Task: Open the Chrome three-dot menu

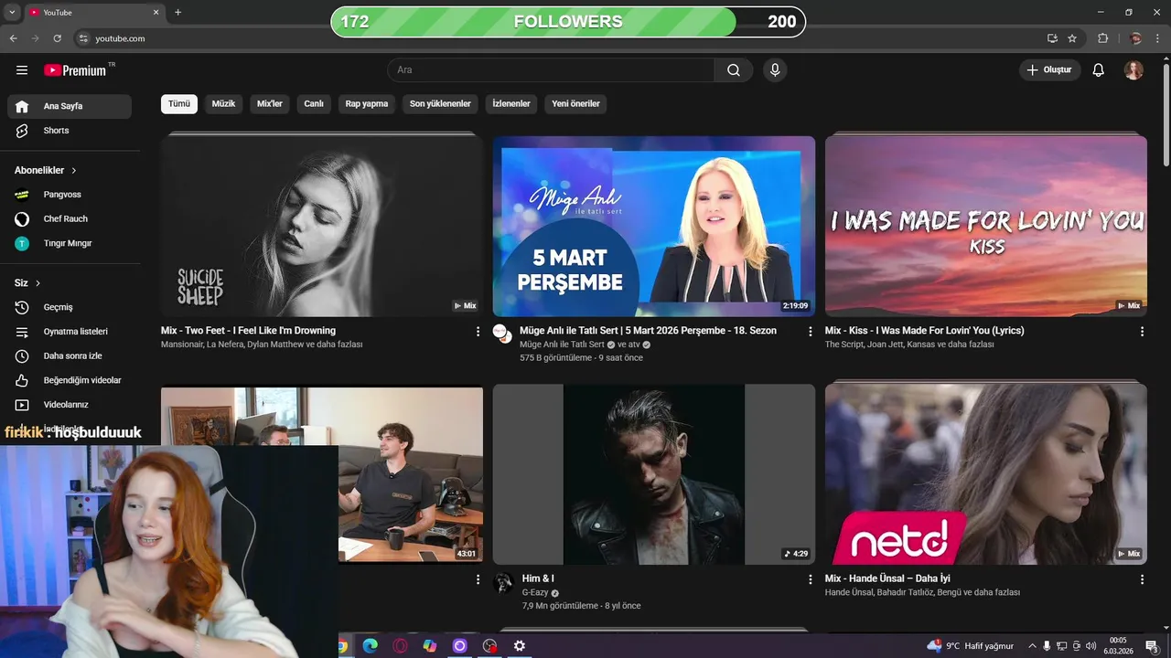Action: [x=1158, y=38]
